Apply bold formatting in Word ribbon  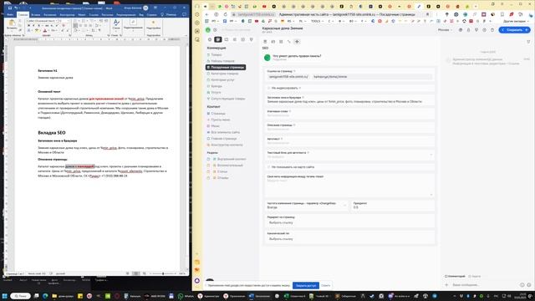pyautogui.click(x=28, y=26)
